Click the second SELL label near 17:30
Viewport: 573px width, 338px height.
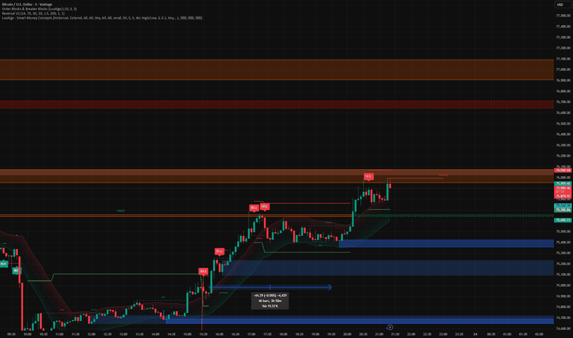264,207
